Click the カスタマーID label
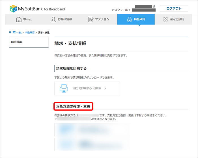The width and height of the screenshot is (198, 158). click(x=121, y=10)
